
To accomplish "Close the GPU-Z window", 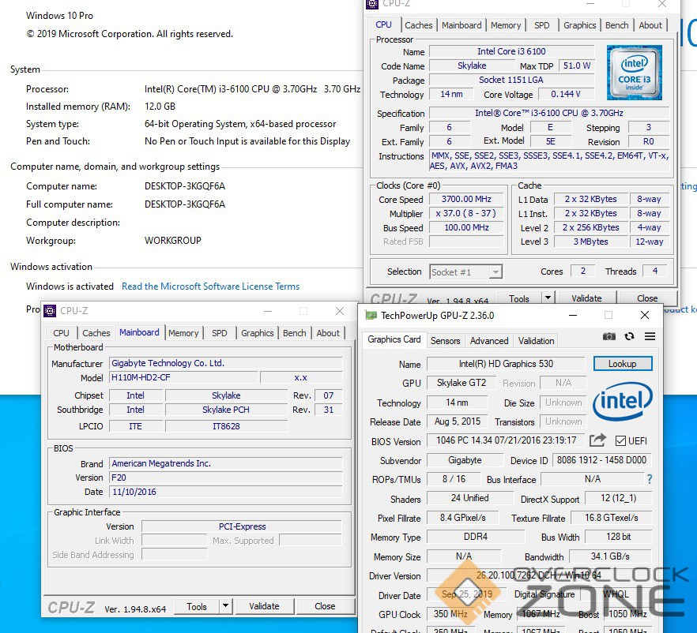I will (x=645, y=315).
